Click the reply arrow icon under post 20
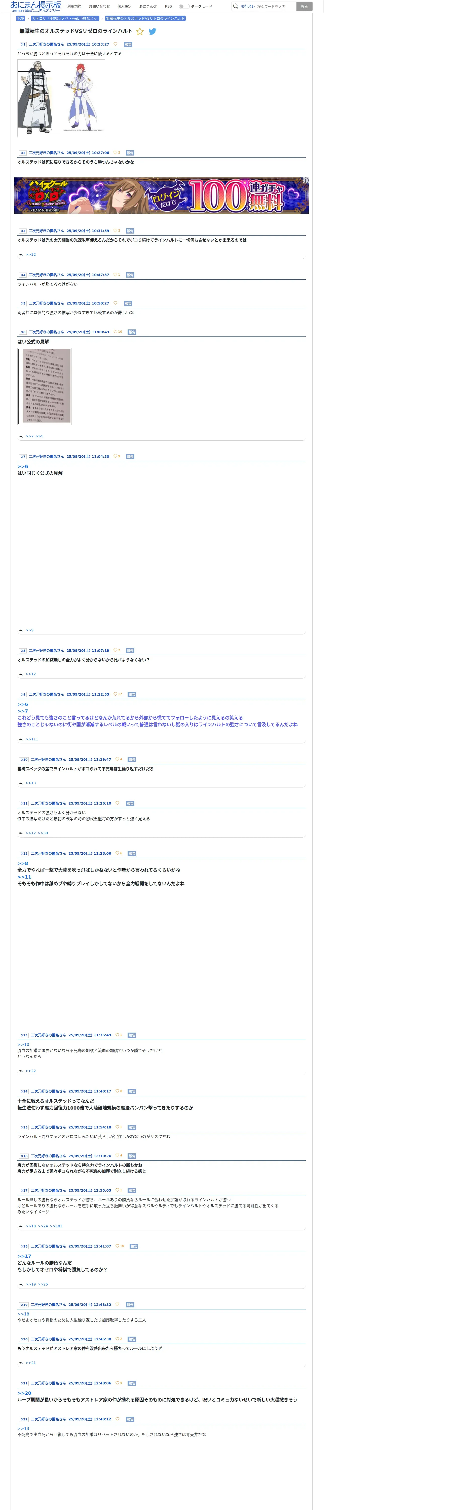 tap(21, 1363)
